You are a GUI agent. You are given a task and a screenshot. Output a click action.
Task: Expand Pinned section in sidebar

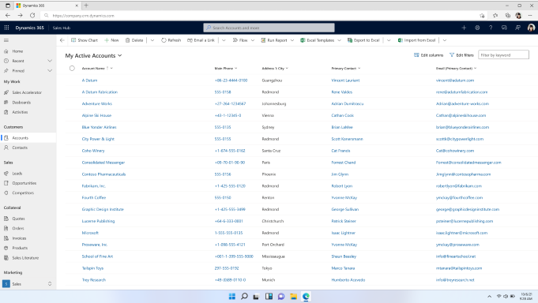coord(50,70)
